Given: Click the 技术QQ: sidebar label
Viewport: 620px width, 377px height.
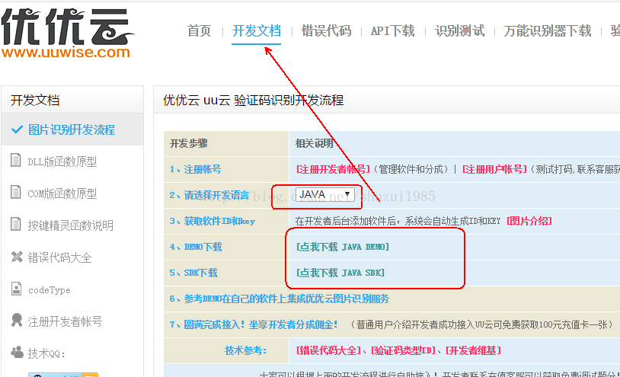Looking at the screenshot, I should point(46,353).
